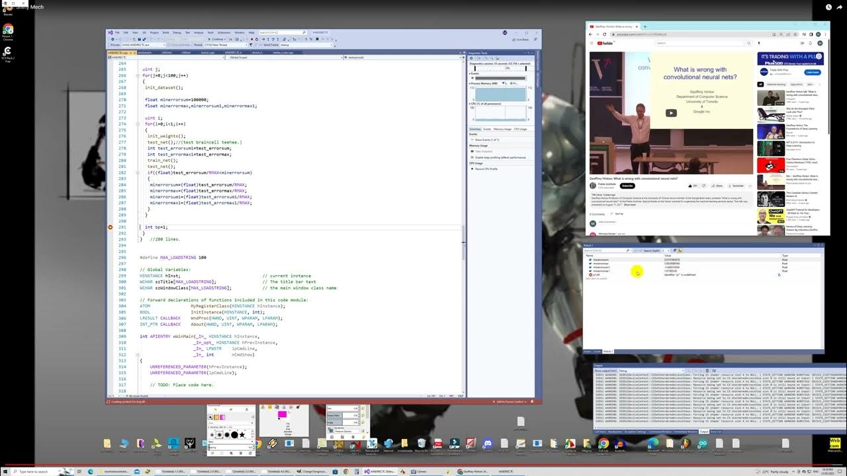Click the vertical scrollbar of code editor
The width and height of the screenshot is (847, 476).
[463, 225]
